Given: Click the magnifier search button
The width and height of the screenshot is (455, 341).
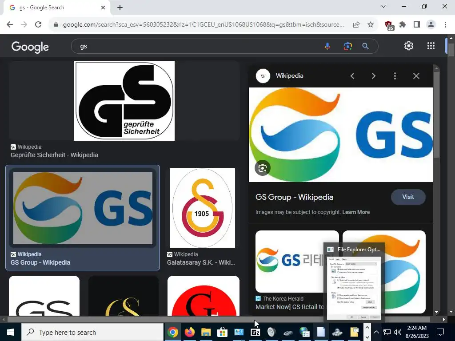Looking at the screenshot, I should tap(366, 46).
